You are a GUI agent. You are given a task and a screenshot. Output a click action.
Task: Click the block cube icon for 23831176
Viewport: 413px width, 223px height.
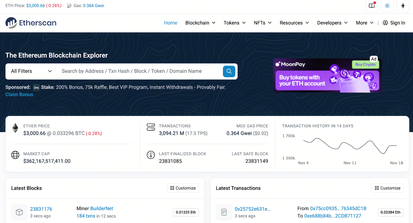tap(19, 212)
